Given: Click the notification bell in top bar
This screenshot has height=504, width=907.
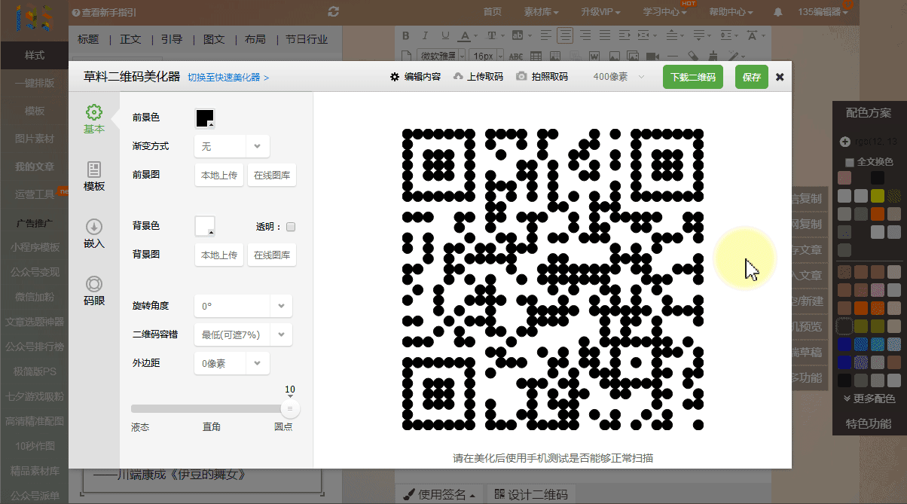Looking at the screenshot, I should [x=777, y=12].
